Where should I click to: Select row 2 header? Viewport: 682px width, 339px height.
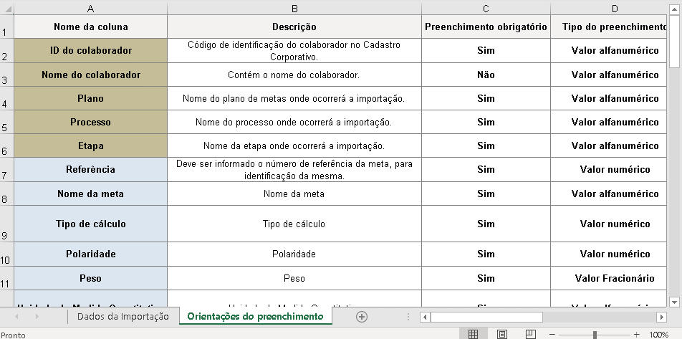[x=6, y=51]
